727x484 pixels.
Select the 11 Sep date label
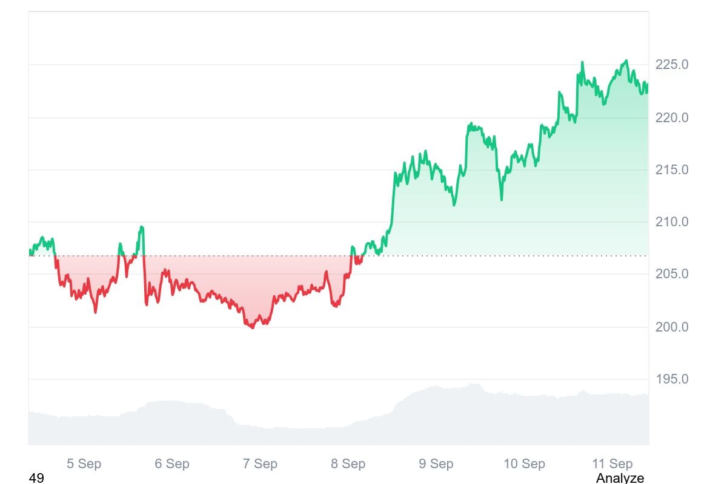pos(612,464)
